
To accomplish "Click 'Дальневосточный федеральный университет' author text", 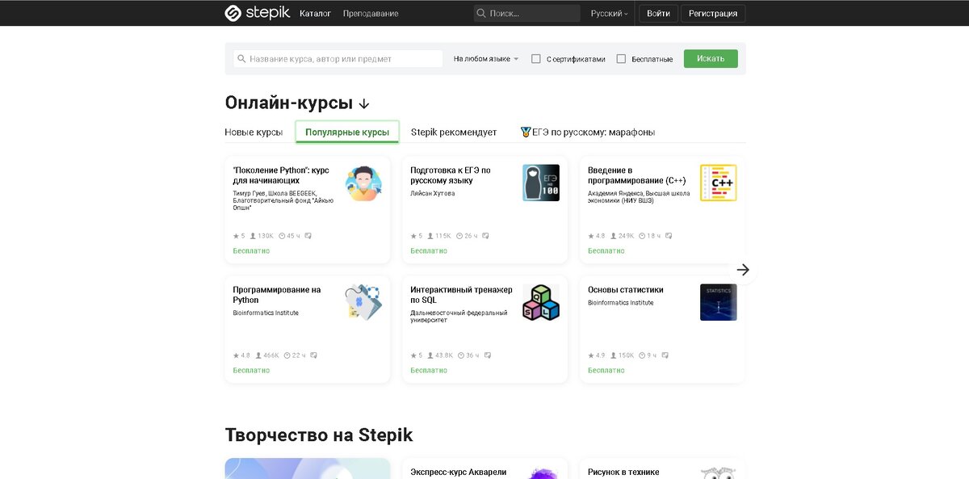I will tap(459, 317).
